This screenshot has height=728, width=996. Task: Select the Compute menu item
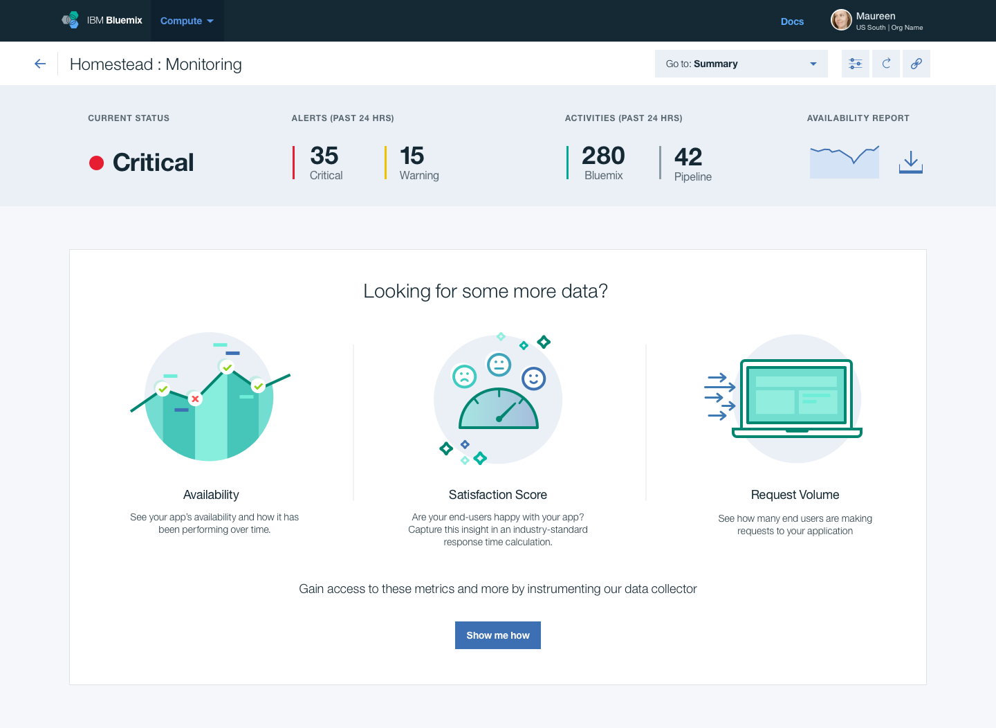(181, 21)
